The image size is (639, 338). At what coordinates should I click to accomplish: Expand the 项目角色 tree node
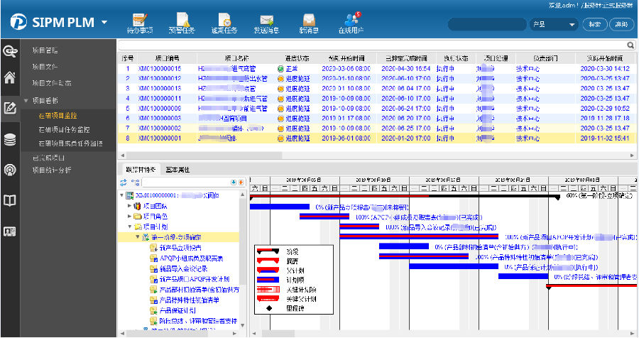129,216
